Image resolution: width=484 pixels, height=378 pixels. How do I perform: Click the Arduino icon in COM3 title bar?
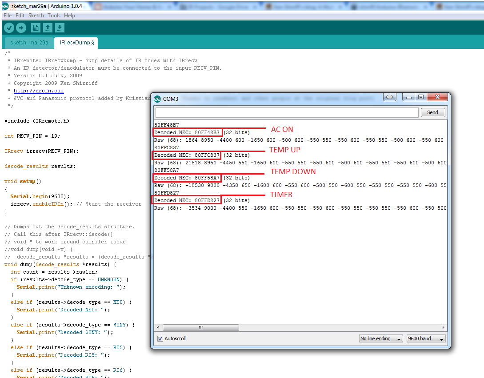[157, 99]
